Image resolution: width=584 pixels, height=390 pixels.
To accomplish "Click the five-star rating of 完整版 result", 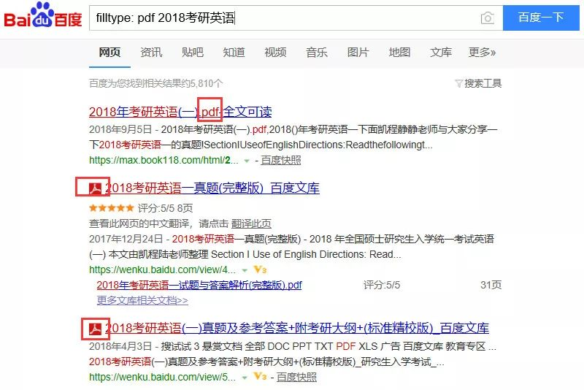I will tap(112, 208).
